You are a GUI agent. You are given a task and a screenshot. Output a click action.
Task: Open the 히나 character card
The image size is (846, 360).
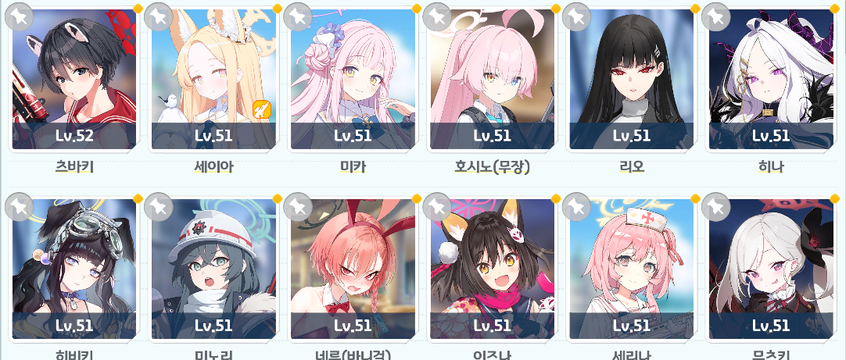pyautogui.click(x=771, y=79)
